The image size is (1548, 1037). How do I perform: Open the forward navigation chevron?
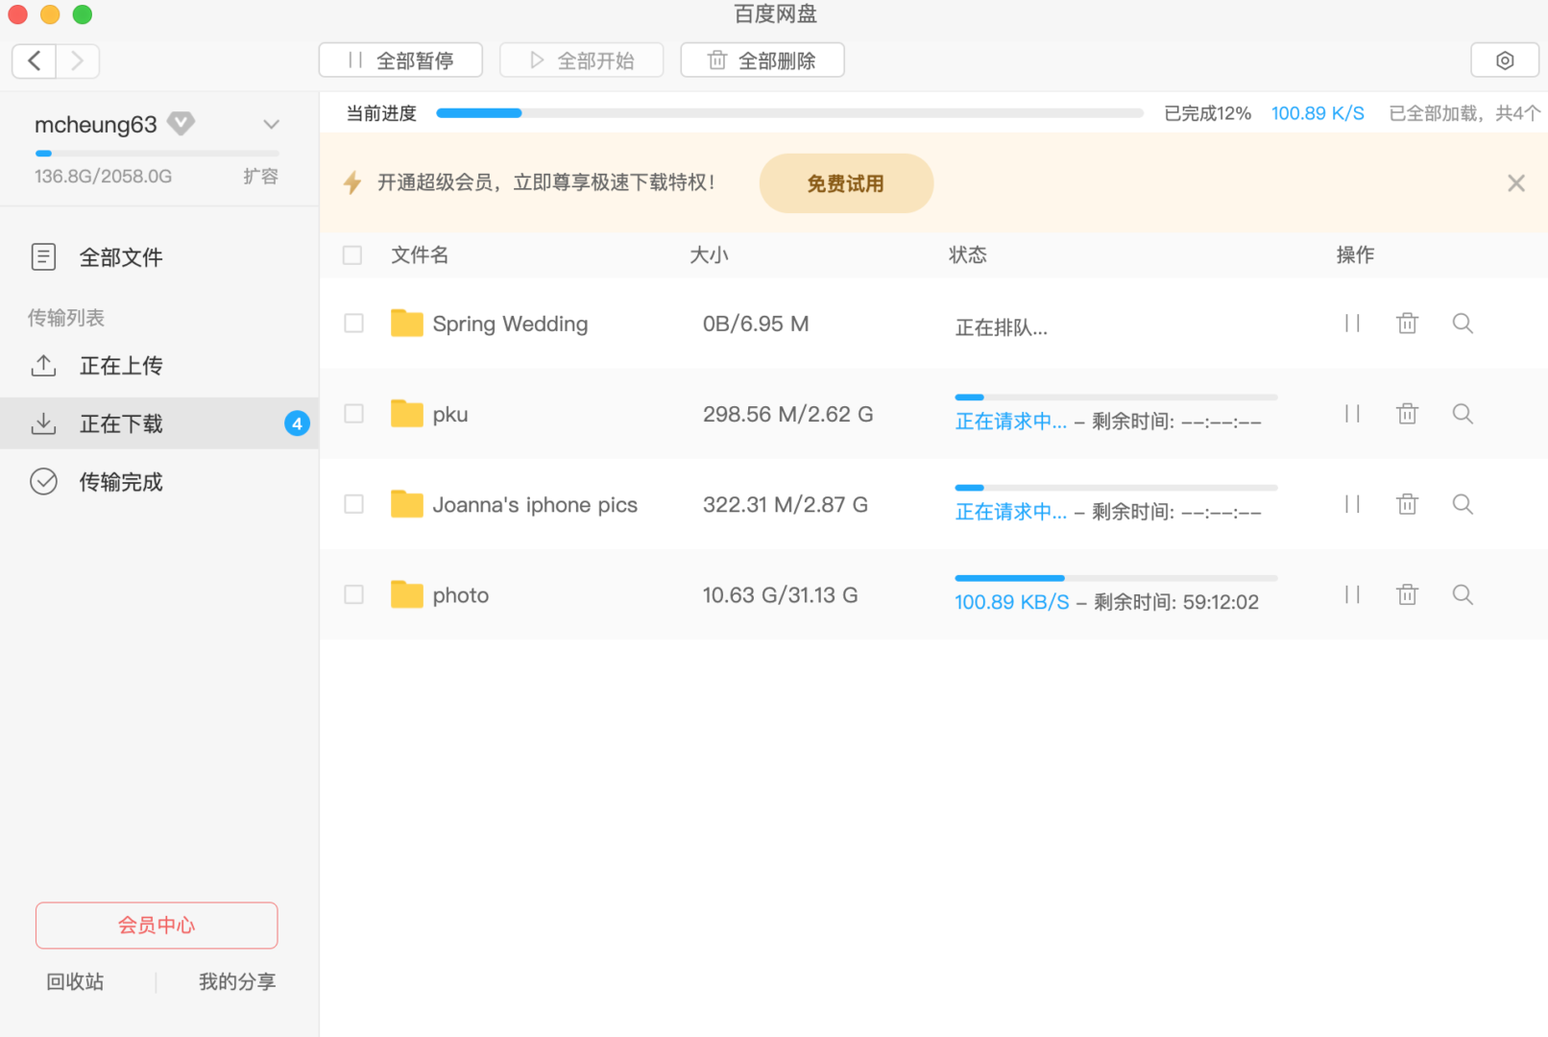pyautogui.click(x=78, y=60)
